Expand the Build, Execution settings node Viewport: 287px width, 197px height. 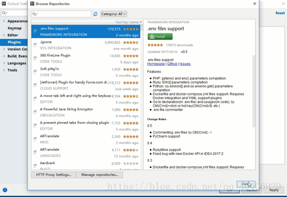coord(4,56)
